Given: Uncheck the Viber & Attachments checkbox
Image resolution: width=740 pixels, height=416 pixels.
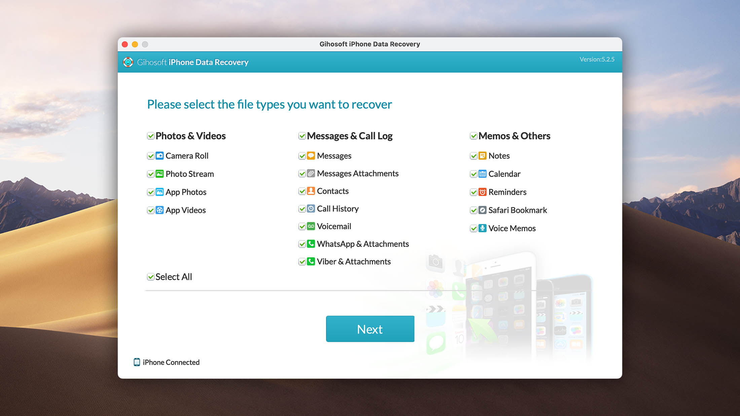Looking at the screenshot, I should coord(302,262).
